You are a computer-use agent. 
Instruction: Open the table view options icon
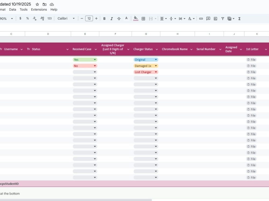pyautogui.click(x=231, y=19)
